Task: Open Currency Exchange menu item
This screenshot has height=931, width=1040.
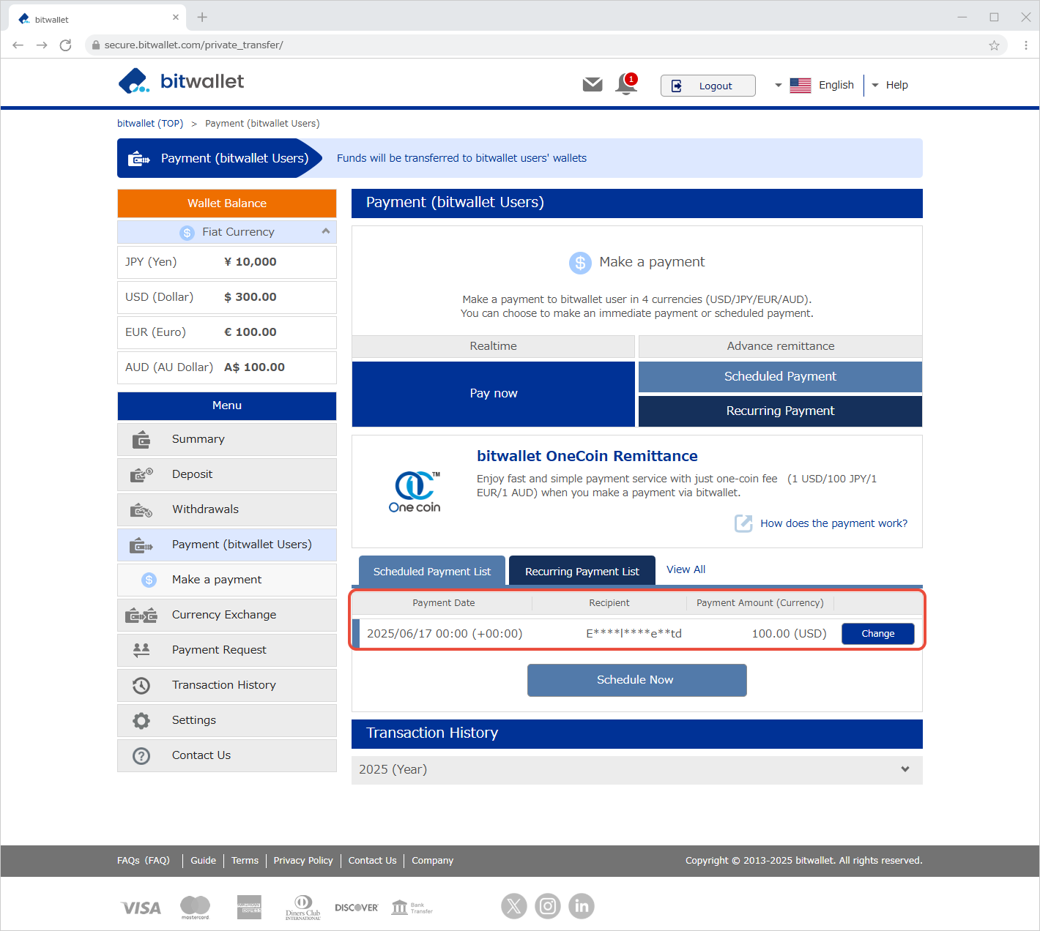Action: coord(227,615)
